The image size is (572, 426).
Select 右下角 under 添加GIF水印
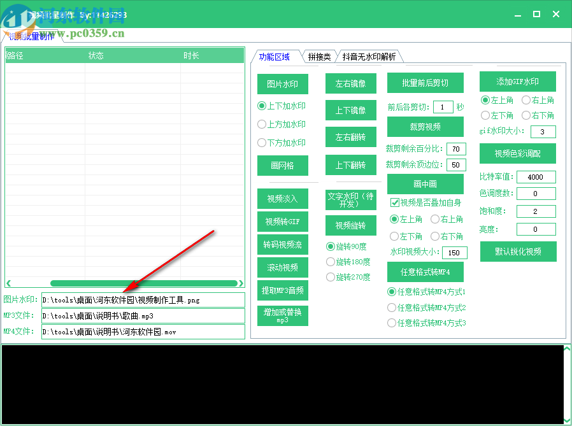(538, 115)
